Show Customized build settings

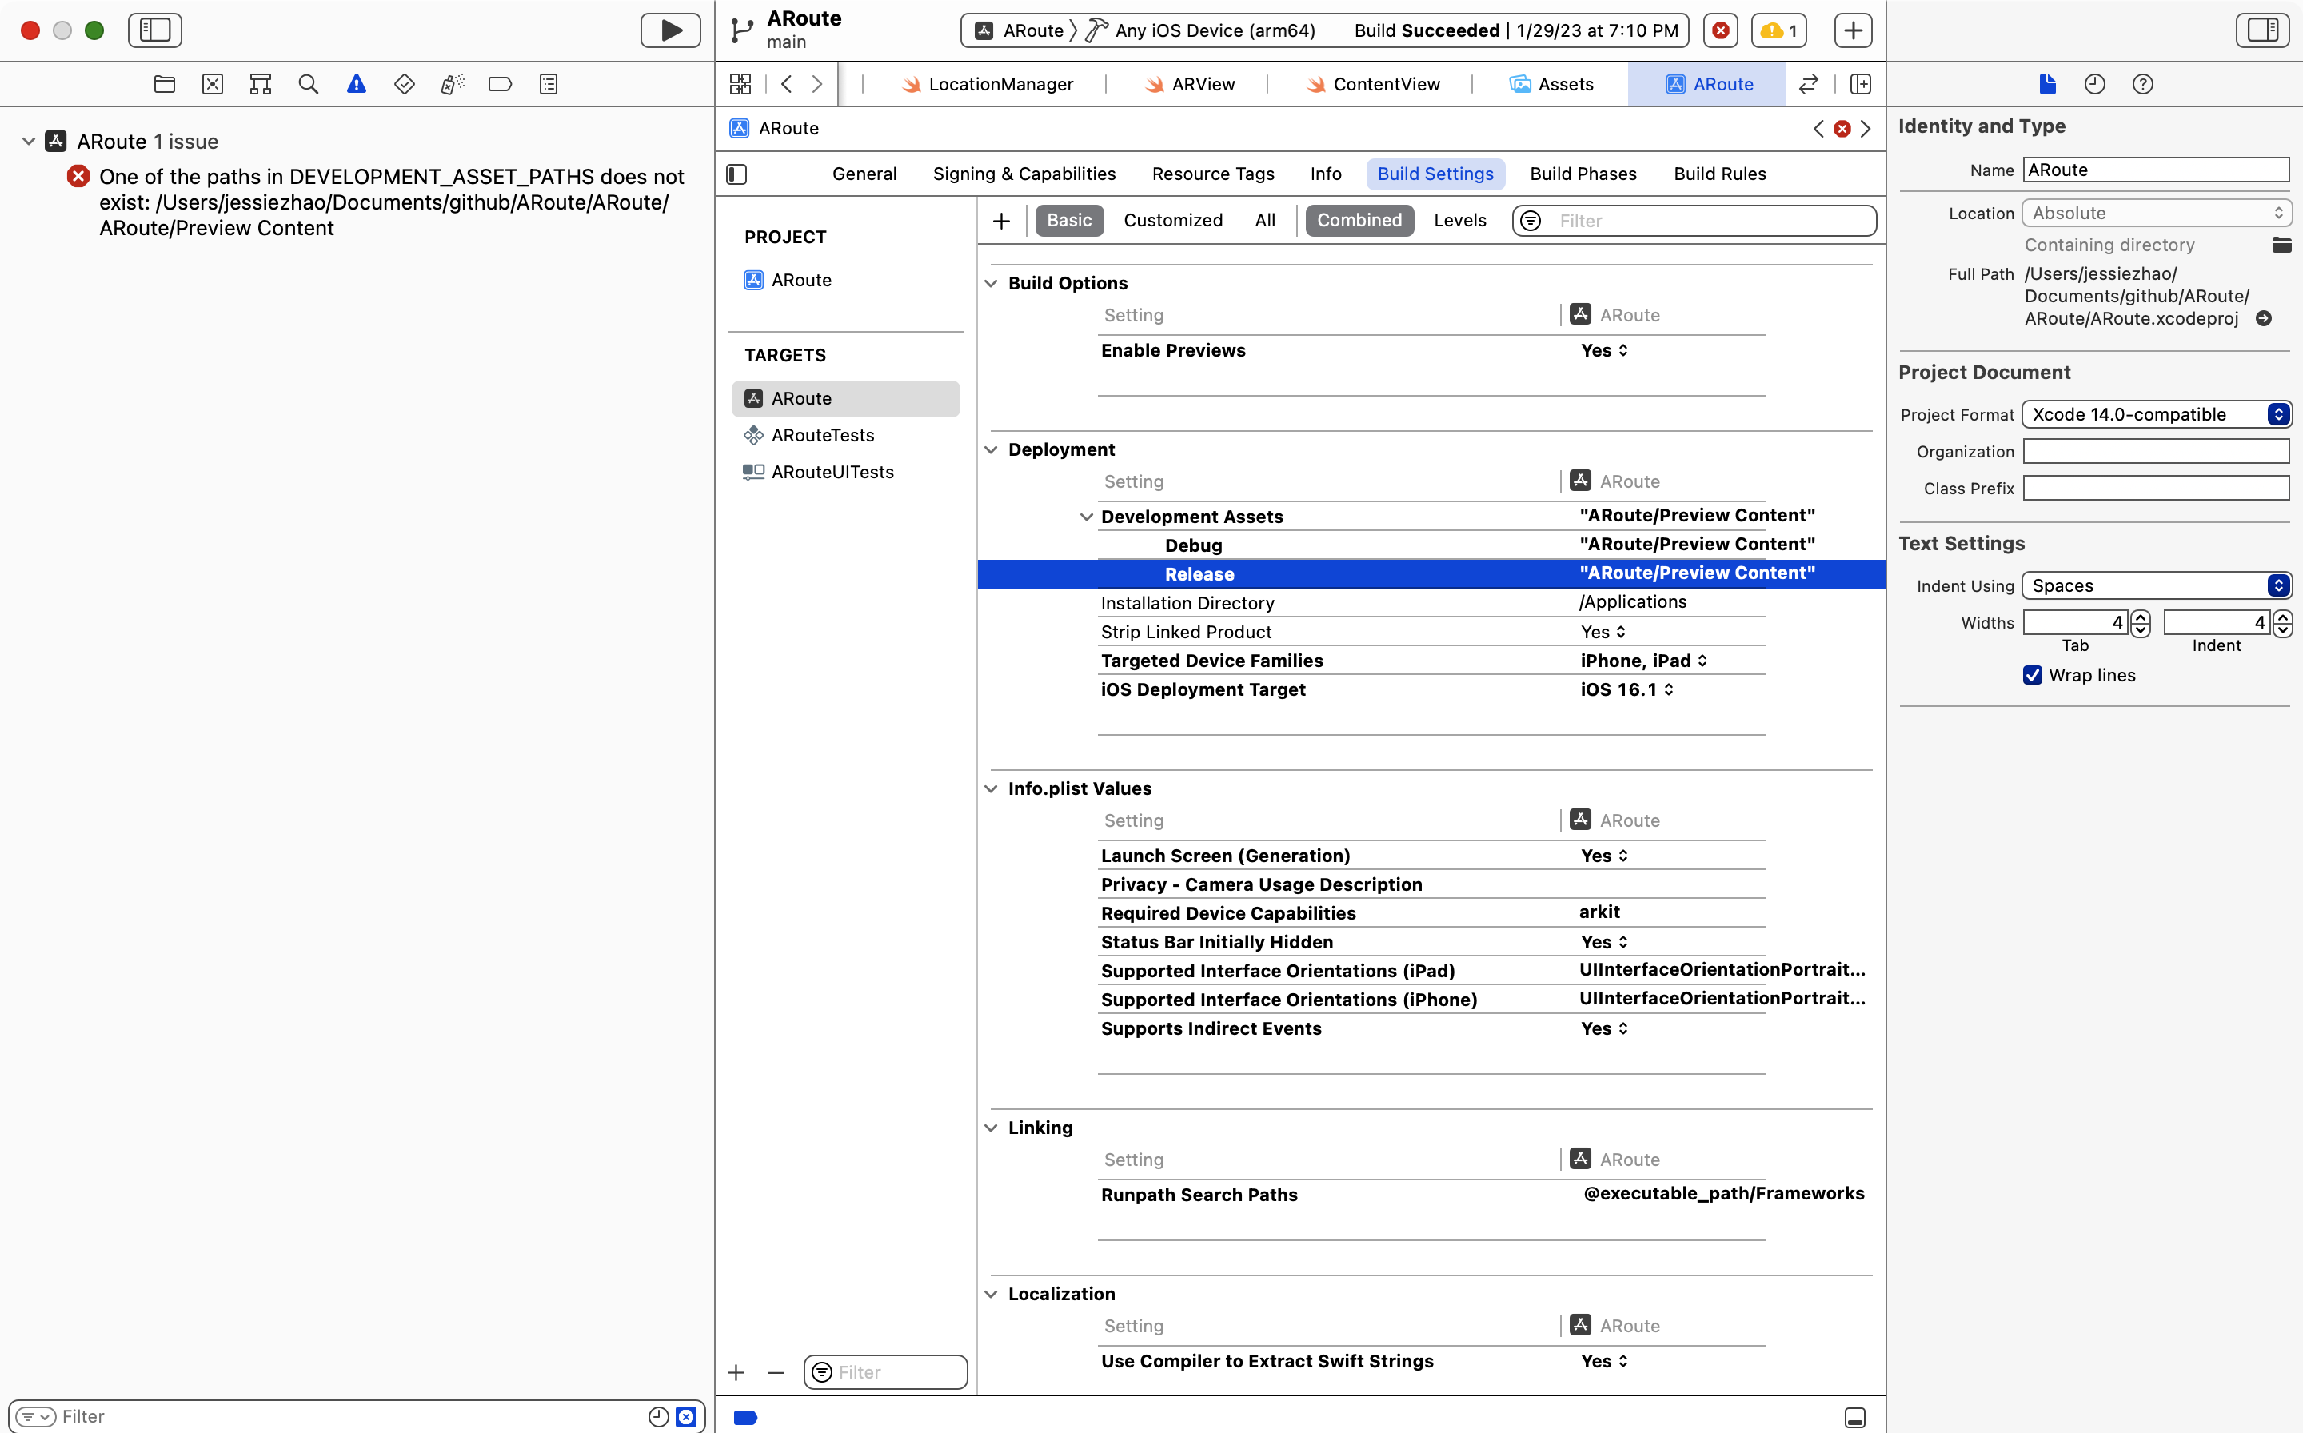point(1172,220)
